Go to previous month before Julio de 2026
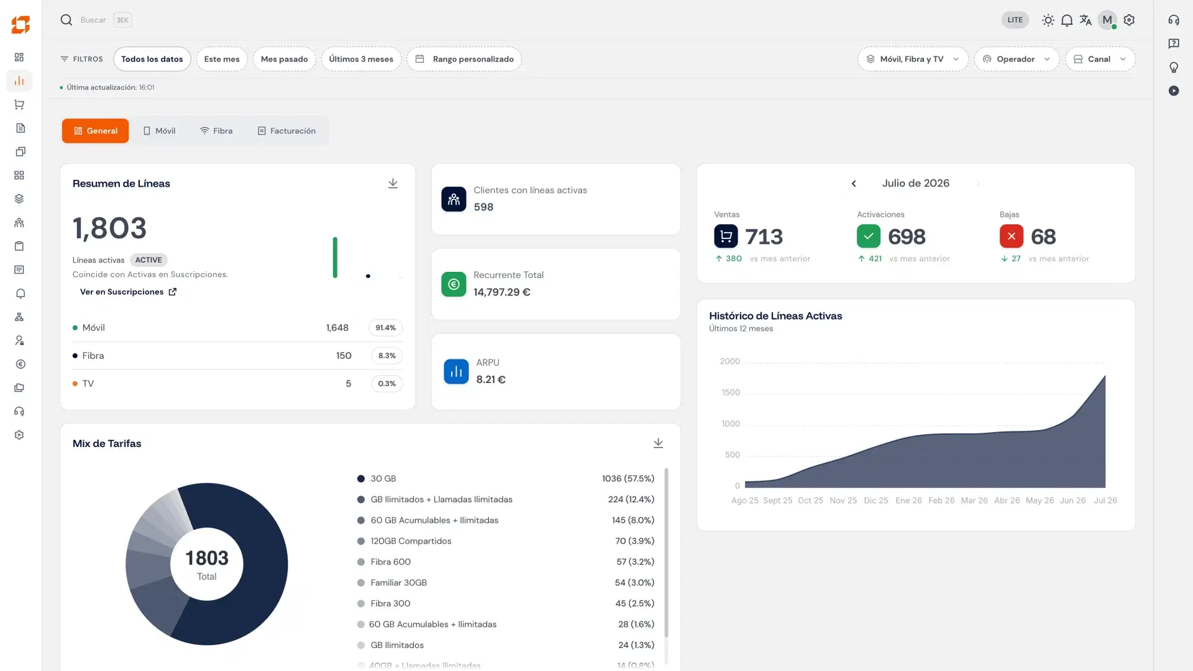This screenshot has width=1193, height=671. coord(854,184)
